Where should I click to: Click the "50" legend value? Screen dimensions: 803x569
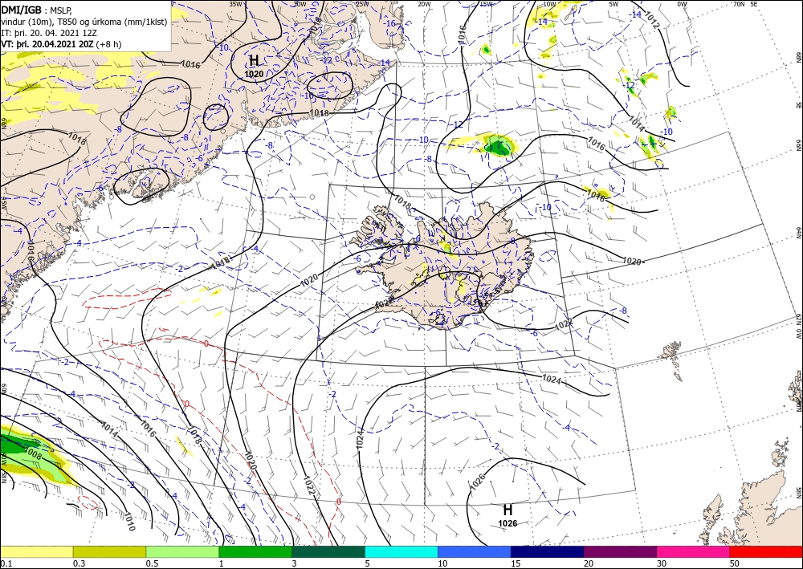735,563
